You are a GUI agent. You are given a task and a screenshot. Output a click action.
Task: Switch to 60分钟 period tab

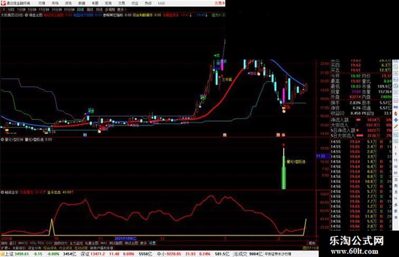[x=69, y=9]
